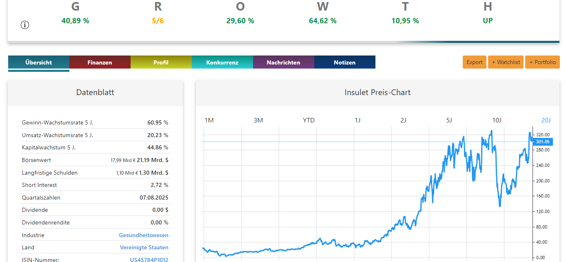
Task: Click the Gewinn-Wachstumsrate 5 J. label
Action: click(x=58, y=122)
